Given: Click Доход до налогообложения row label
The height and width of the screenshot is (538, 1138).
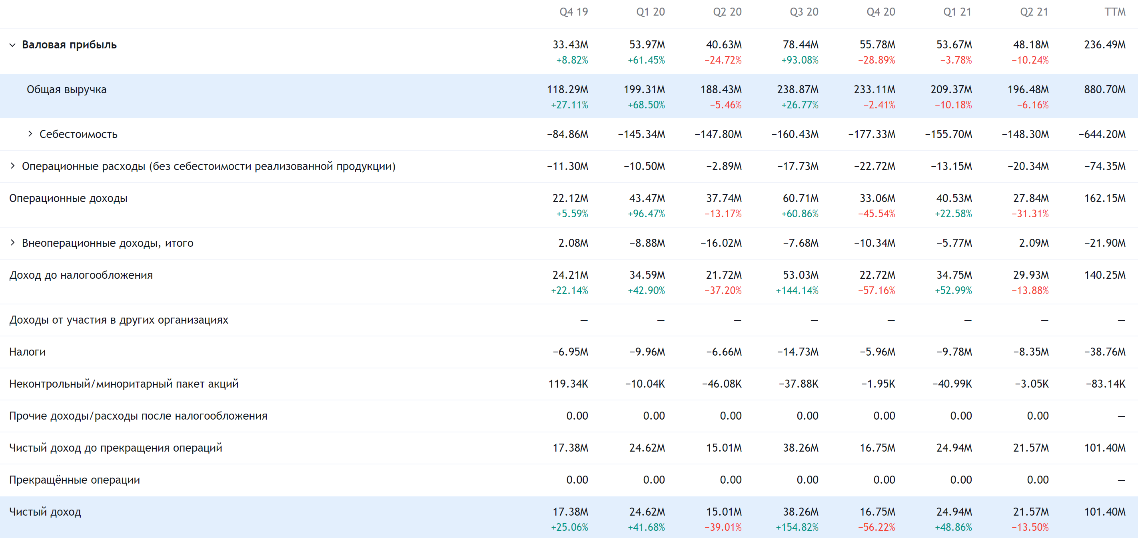Looking at the screenshot, I should (81, 275).
